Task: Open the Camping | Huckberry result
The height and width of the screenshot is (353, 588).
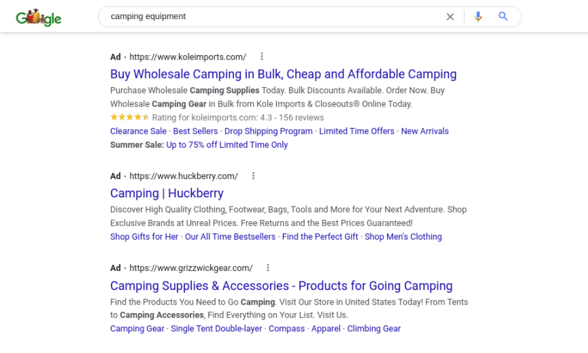Action: 167,193
